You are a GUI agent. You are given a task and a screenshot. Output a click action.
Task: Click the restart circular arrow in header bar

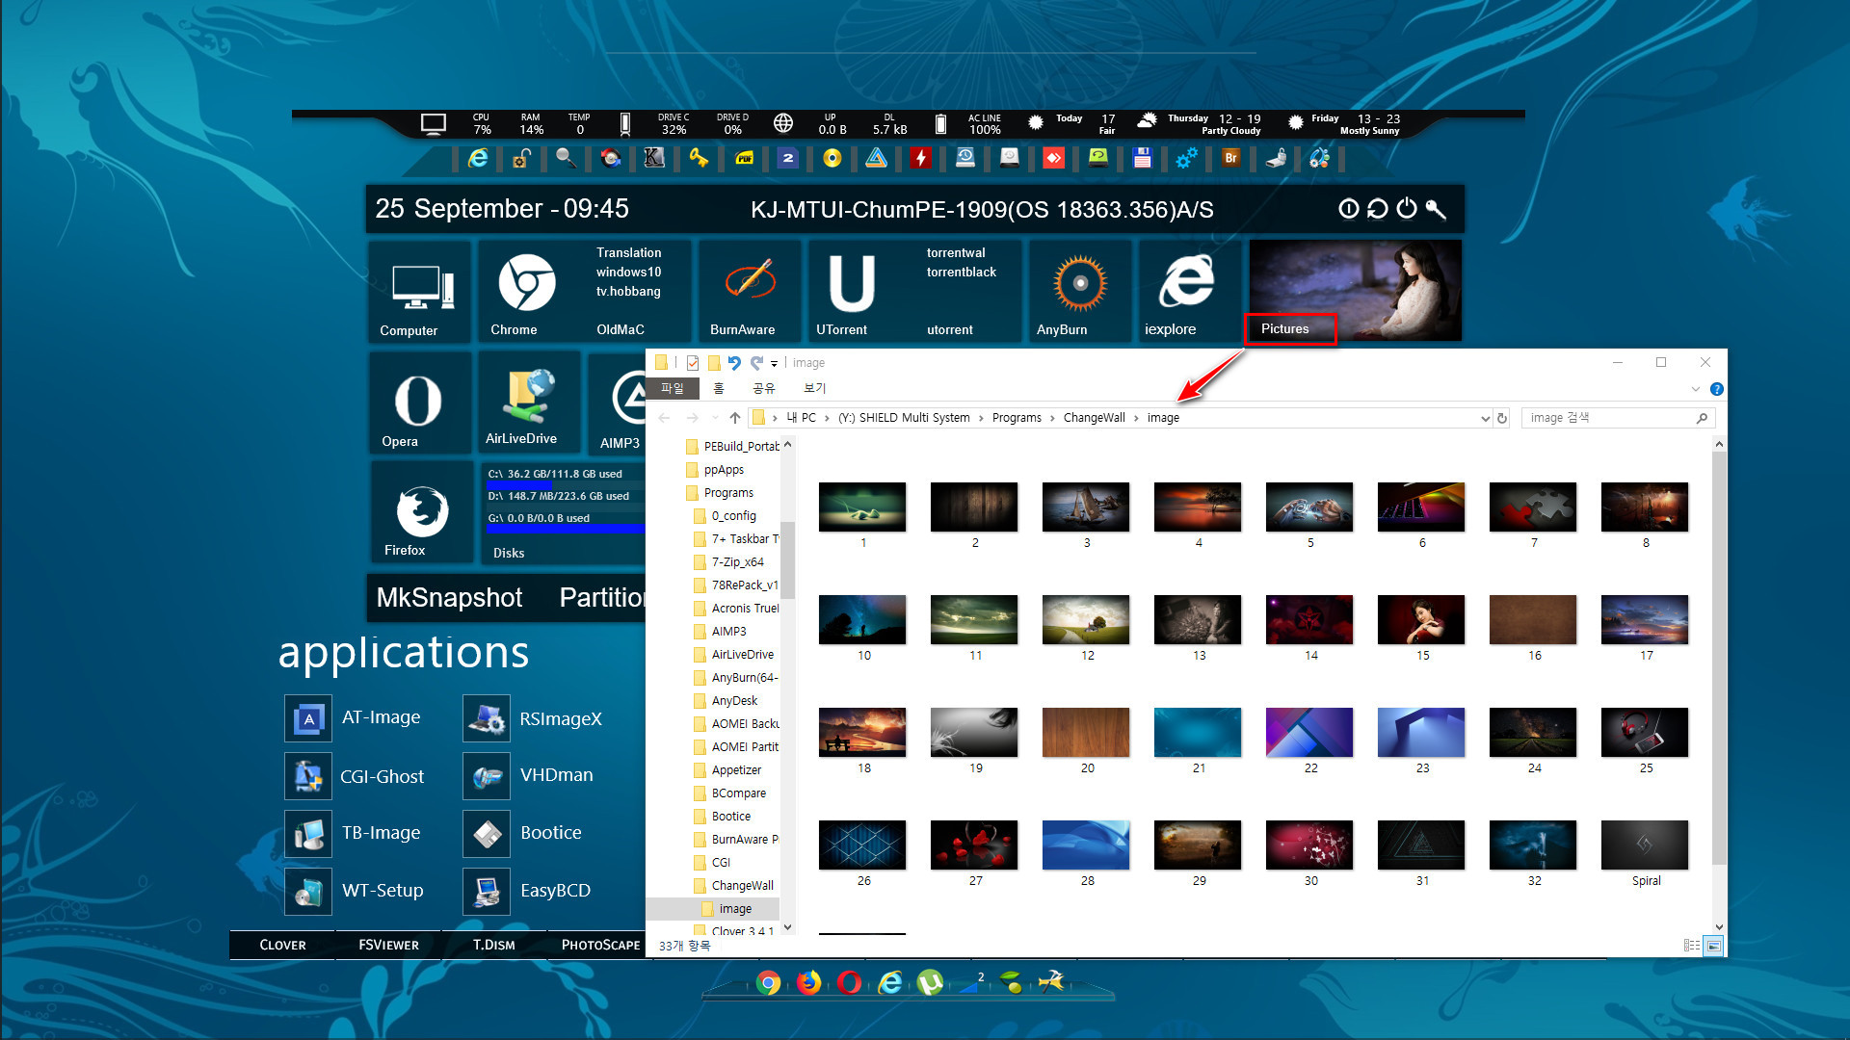tap(1378, 209)
